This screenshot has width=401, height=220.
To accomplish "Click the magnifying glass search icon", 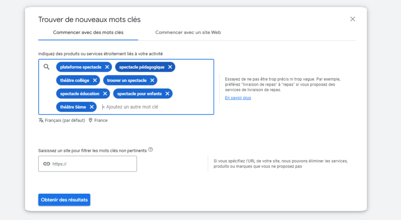I will (47, 67).
